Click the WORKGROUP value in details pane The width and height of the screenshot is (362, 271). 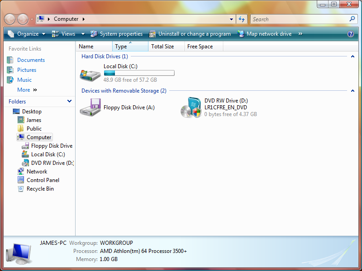coord(116,243)
